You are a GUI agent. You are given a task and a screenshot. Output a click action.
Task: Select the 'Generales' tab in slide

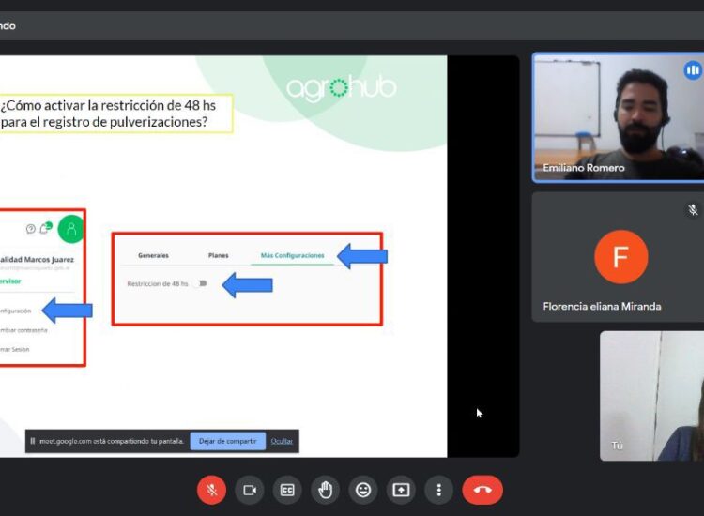[153, 255]
